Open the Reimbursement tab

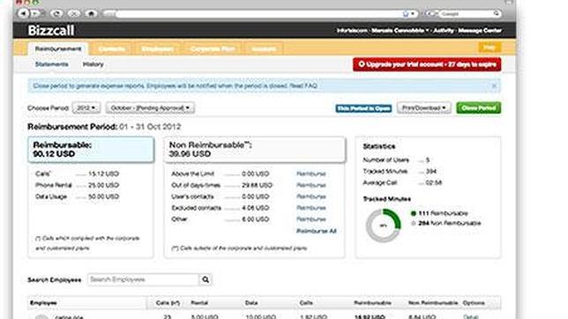(x=58, y=48)
